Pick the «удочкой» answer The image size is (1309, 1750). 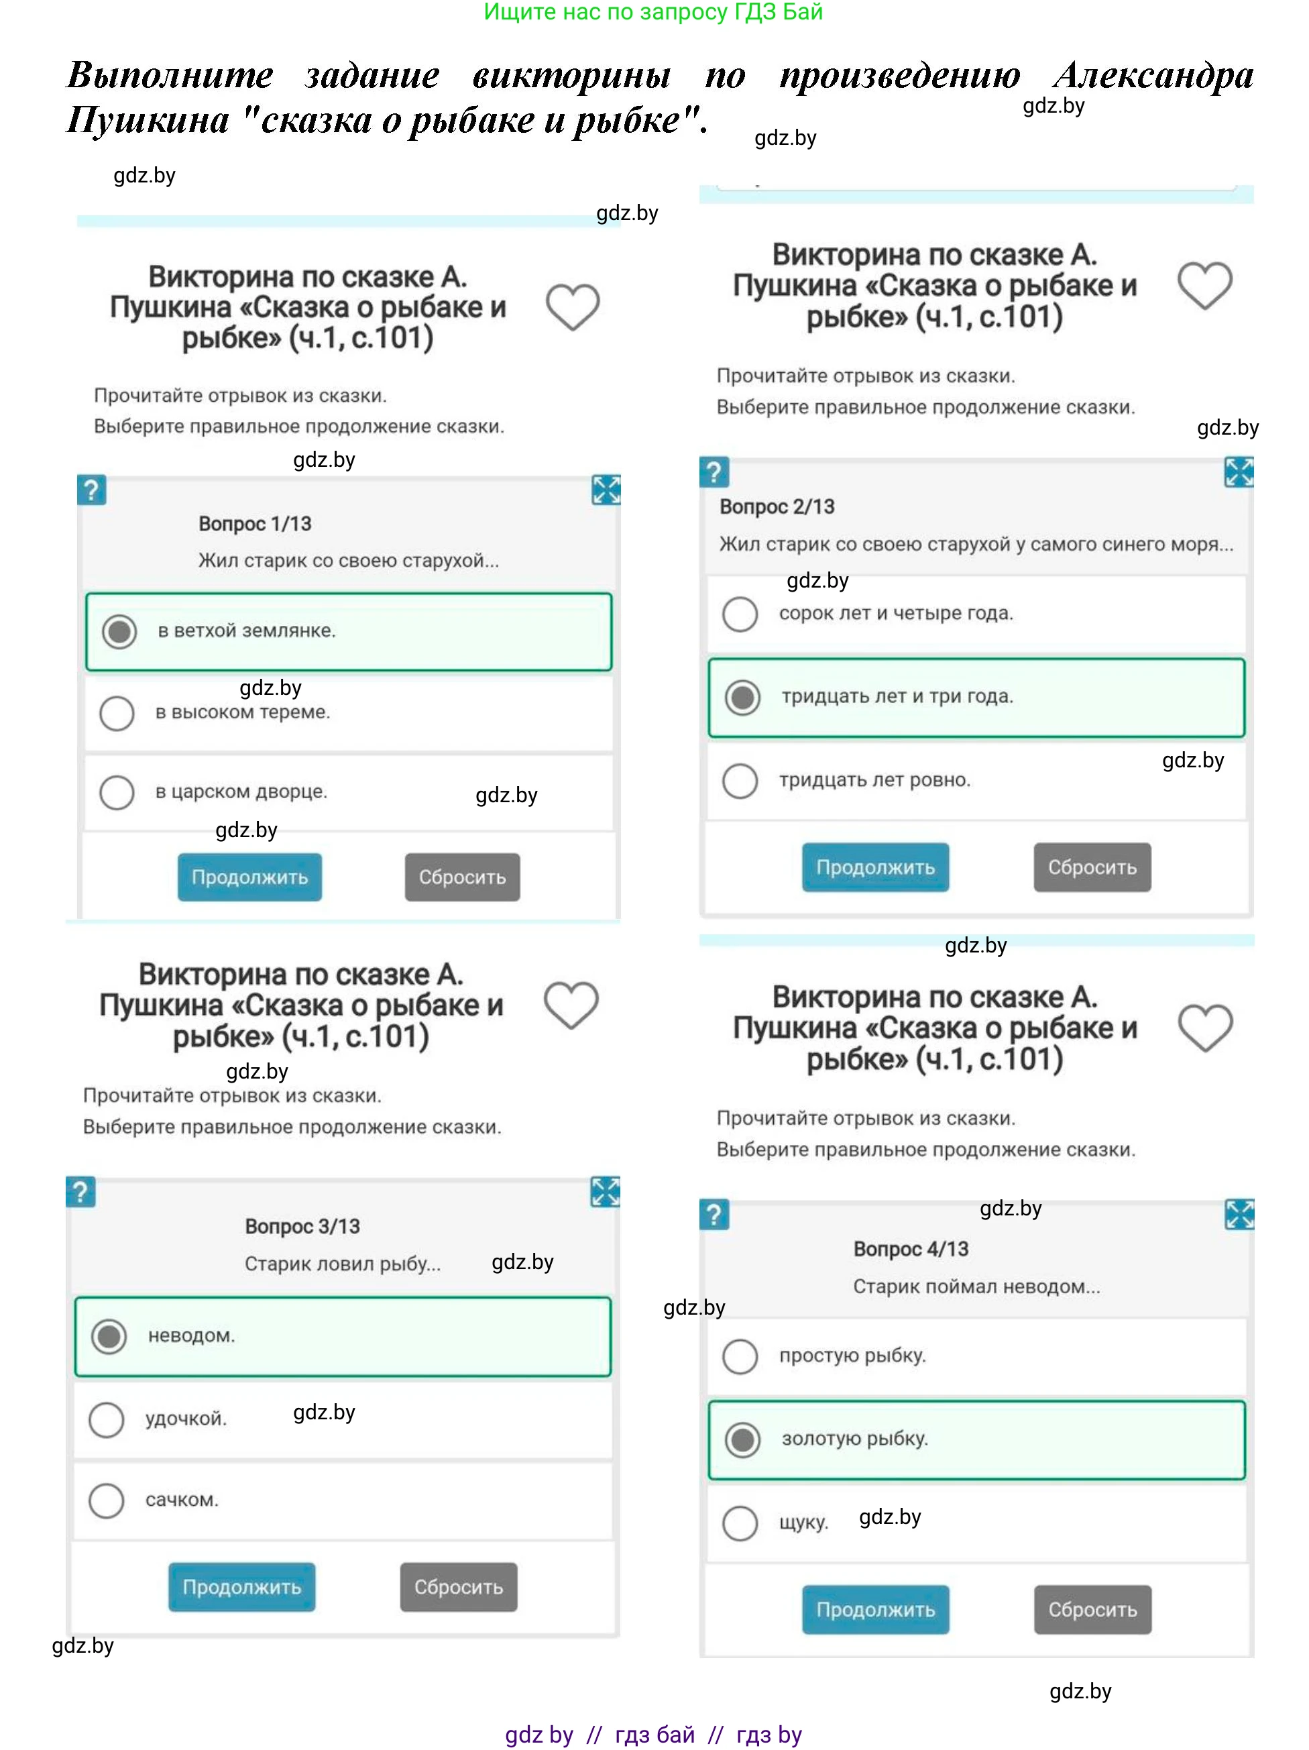point(107,1419)
